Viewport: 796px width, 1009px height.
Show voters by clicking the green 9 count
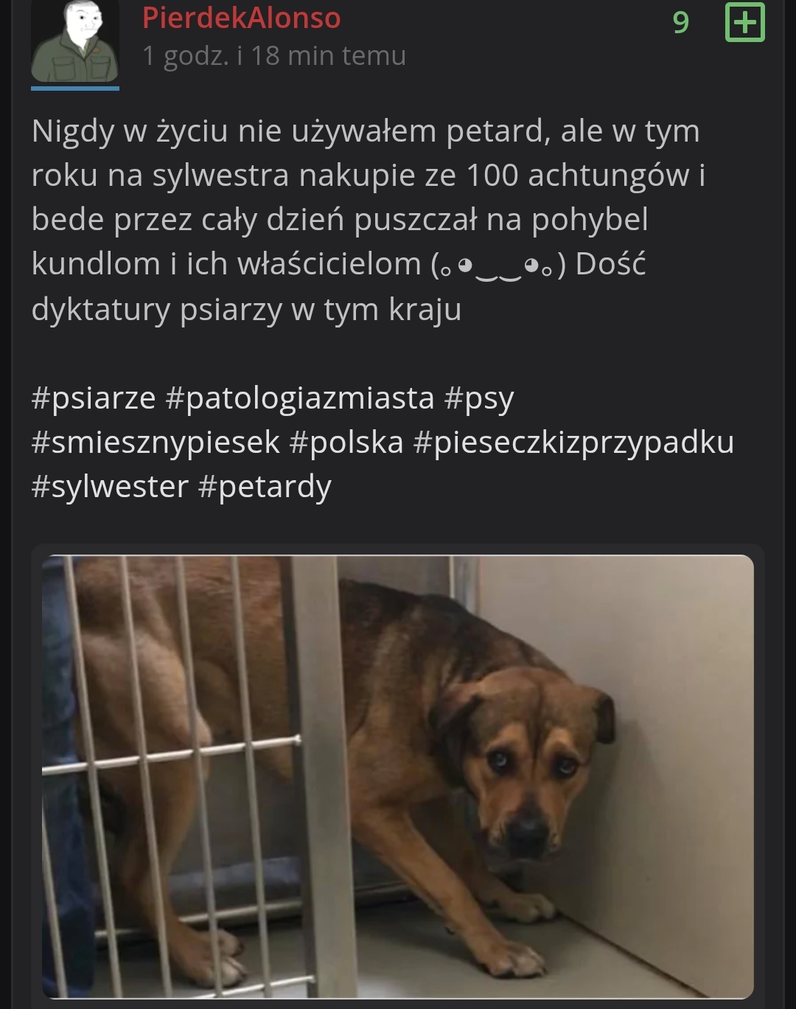click(x=681, y=22)
